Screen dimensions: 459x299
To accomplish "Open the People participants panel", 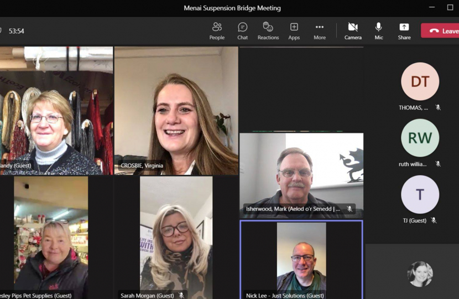I will click(x=217, y=30).
